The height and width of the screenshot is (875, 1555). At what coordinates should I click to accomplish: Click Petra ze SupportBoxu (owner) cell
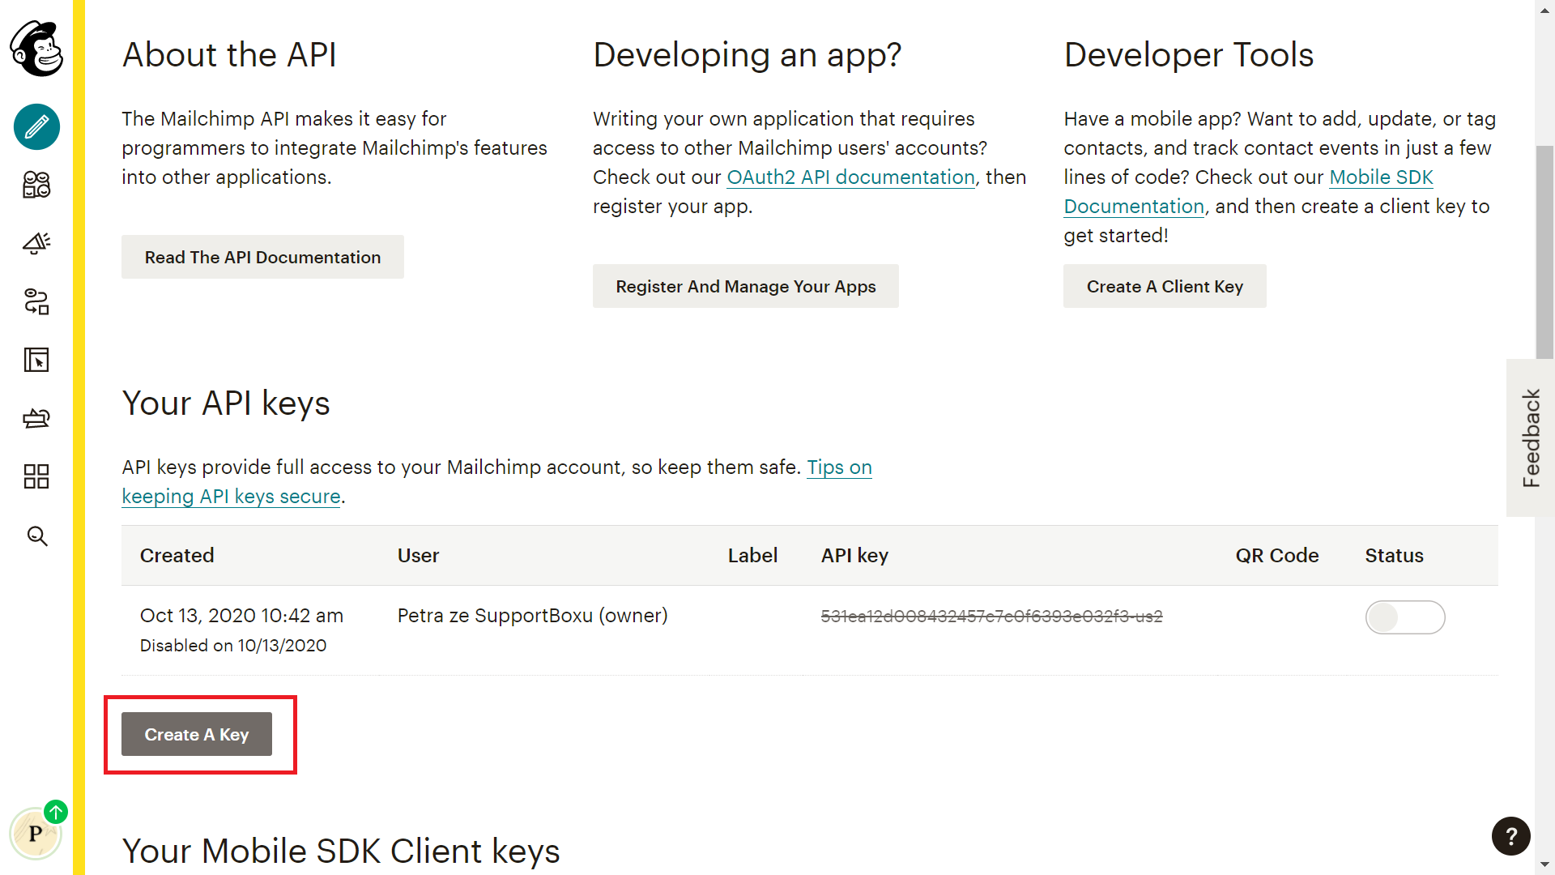[533, 616]
